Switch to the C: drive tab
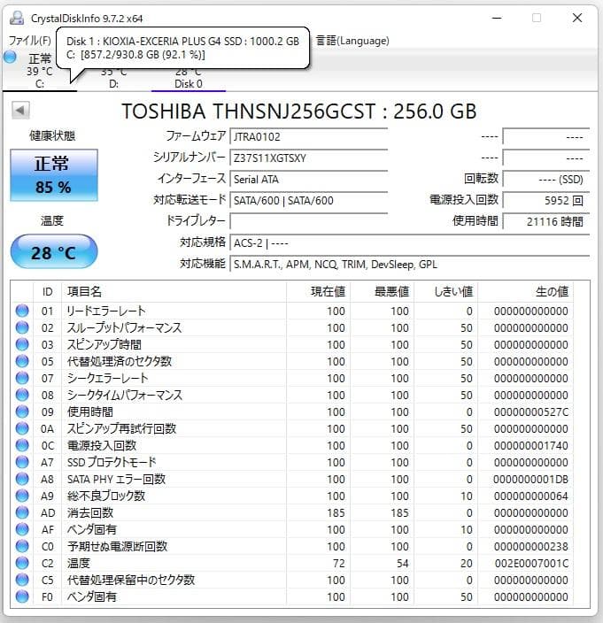 point(39,72)
